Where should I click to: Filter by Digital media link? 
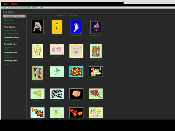(x=7, y=64)
